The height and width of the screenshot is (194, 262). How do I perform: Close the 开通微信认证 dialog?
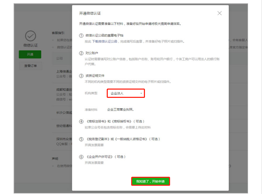coord(219,13)
